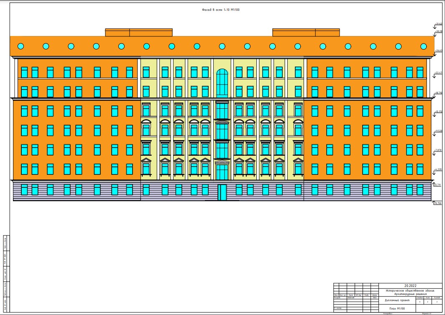Select the "+18.710" elevation label
Image resolution: width=445 pixels, height=315 pixels.
click(x=439, y=92)
